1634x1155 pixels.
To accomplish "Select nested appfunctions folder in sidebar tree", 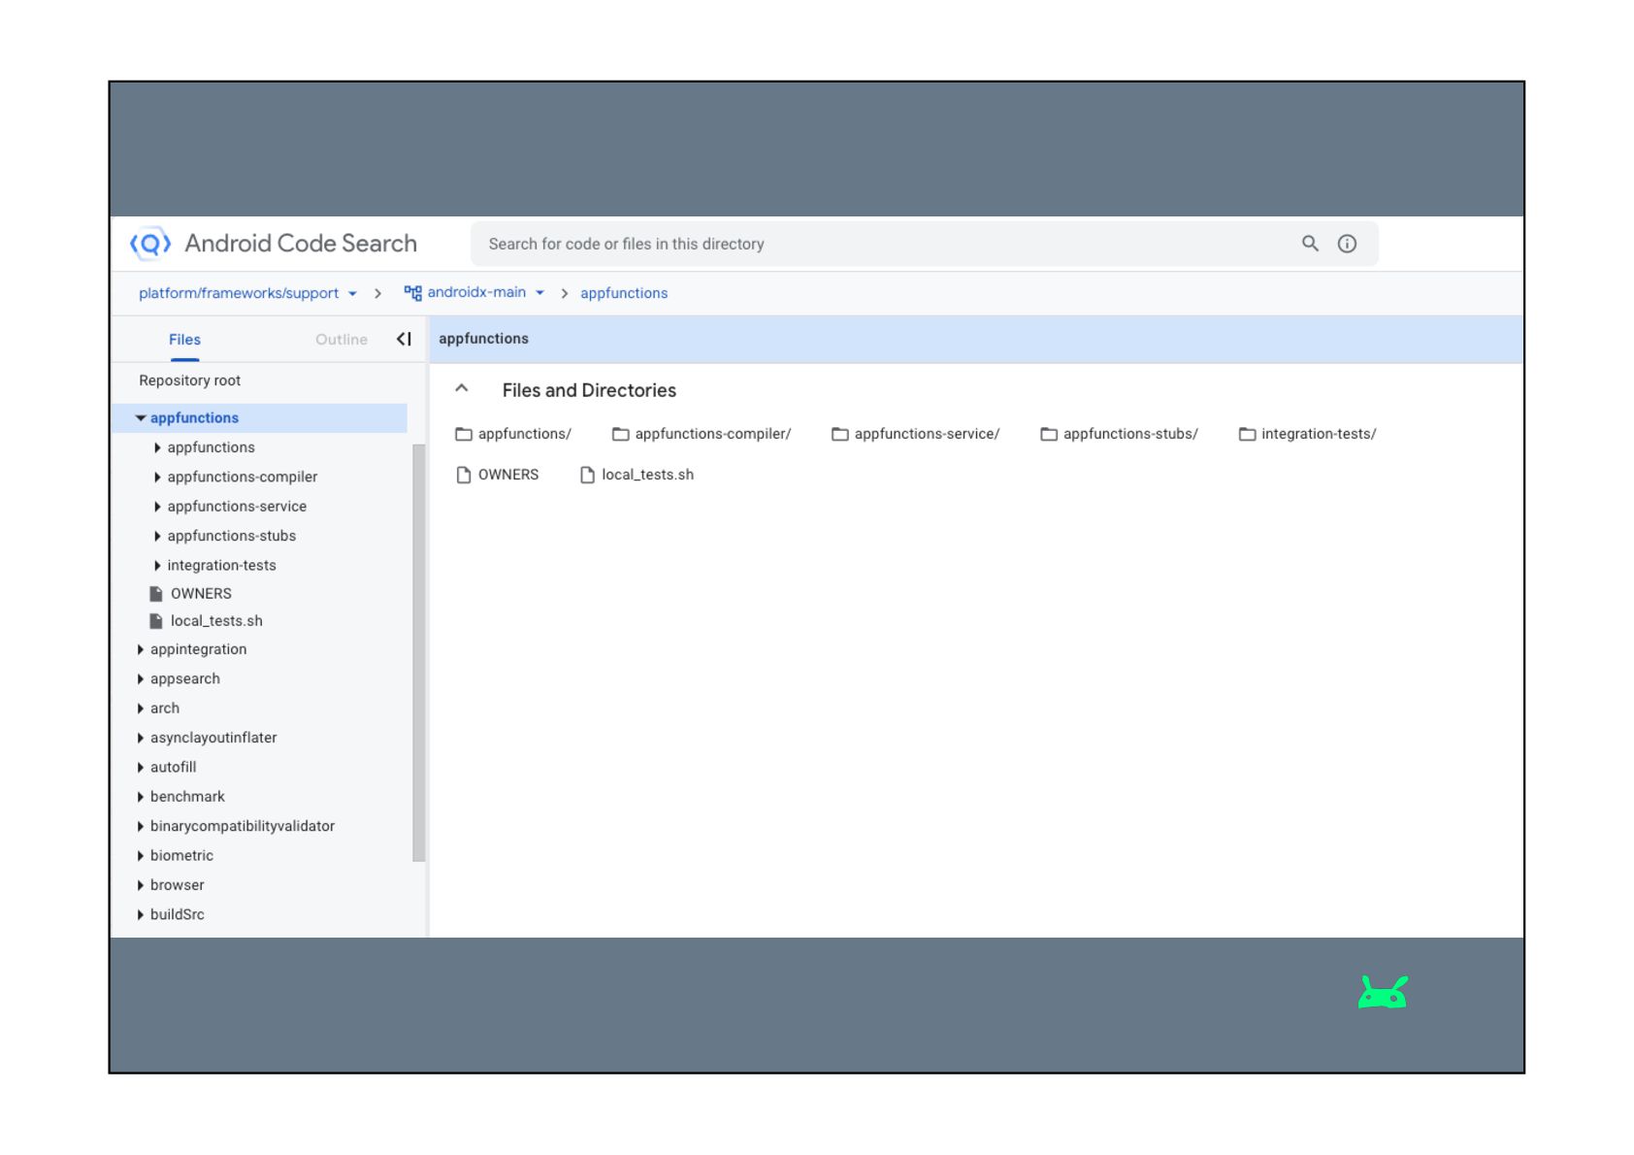I will [211, 447].
